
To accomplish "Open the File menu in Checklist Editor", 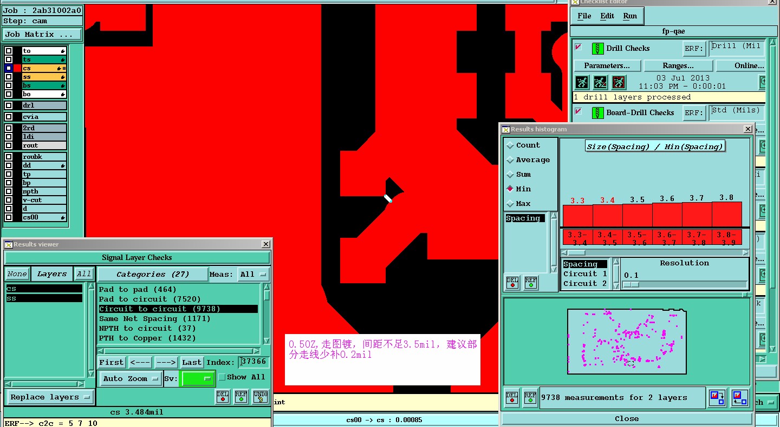I will click(584, 16).
